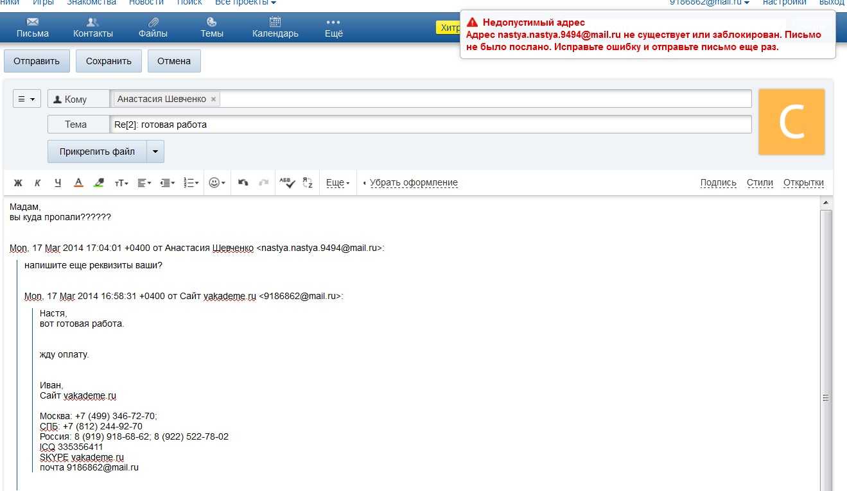
Task: Click the quoted line 'жду оплату.'
Action: point(64,354)
